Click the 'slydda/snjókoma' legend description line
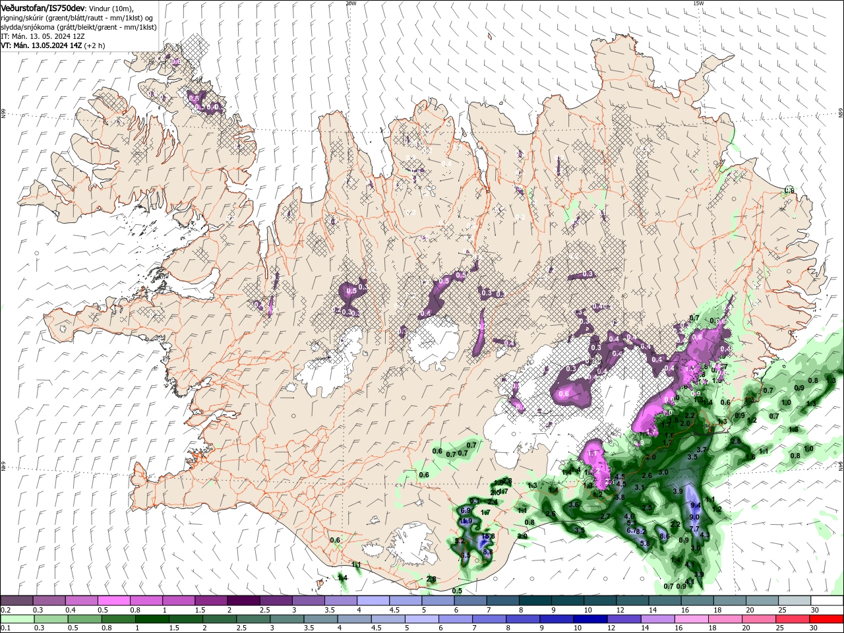The width and height of the screenshot is (844, 633). click(78, 26)
